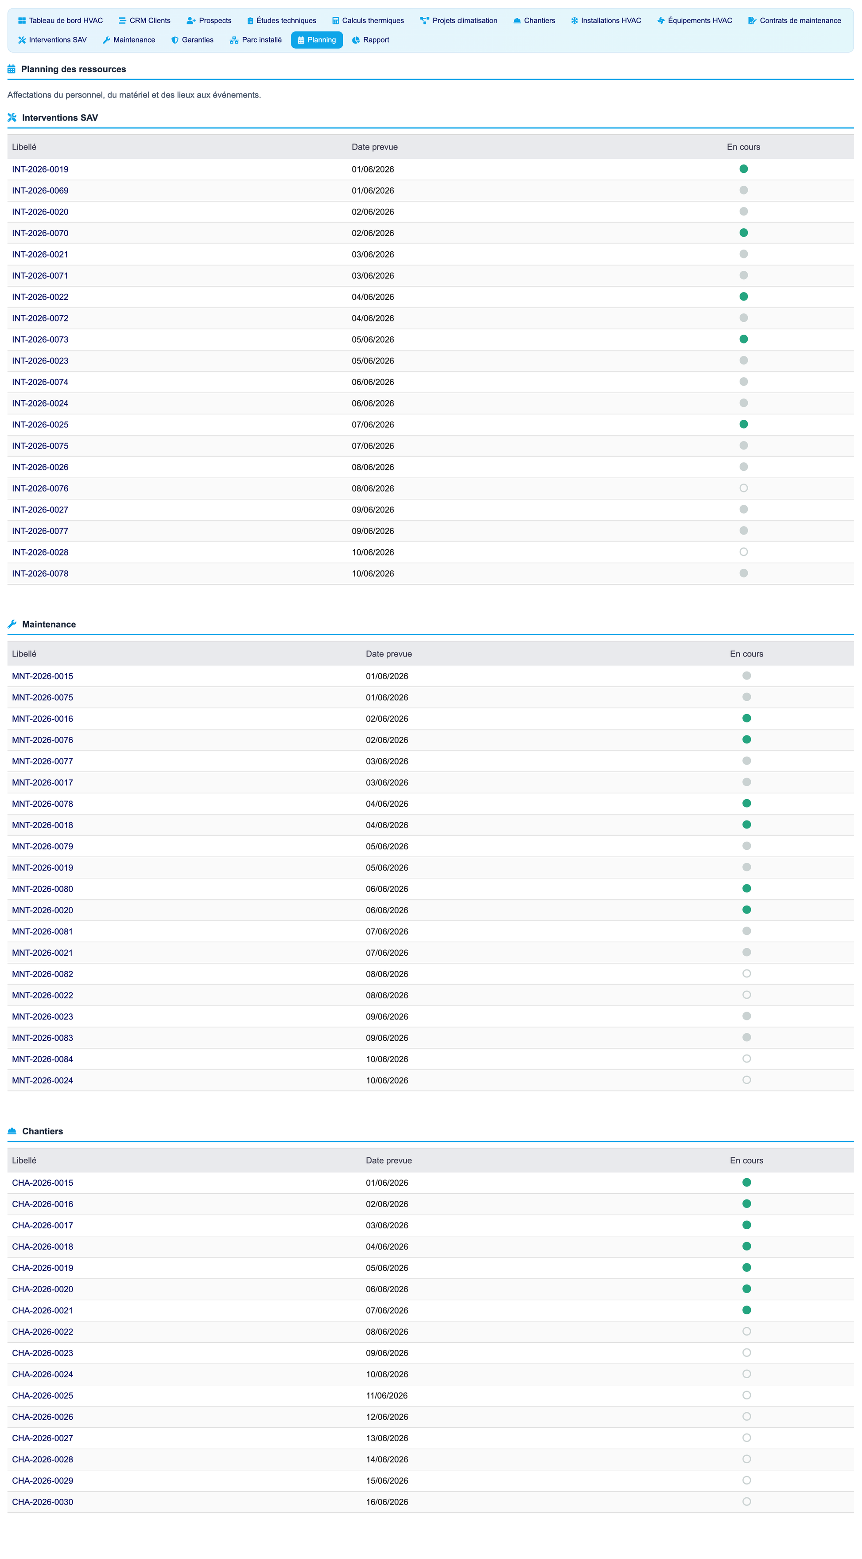Toggle En cours status for INT-2026-0070

pyautogui.click(x=744, y=232)
